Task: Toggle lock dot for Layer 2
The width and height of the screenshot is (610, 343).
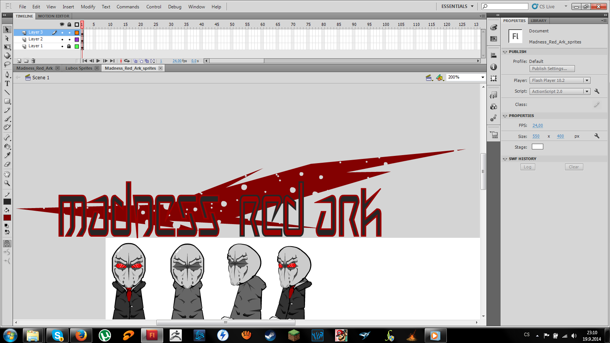Action: point(69,39)
